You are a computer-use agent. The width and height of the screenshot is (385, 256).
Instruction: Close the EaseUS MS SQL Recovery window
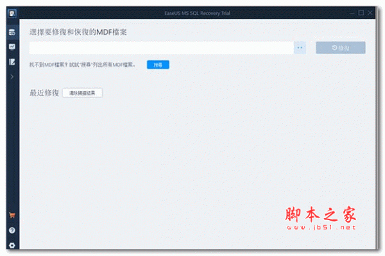[370, 13]
